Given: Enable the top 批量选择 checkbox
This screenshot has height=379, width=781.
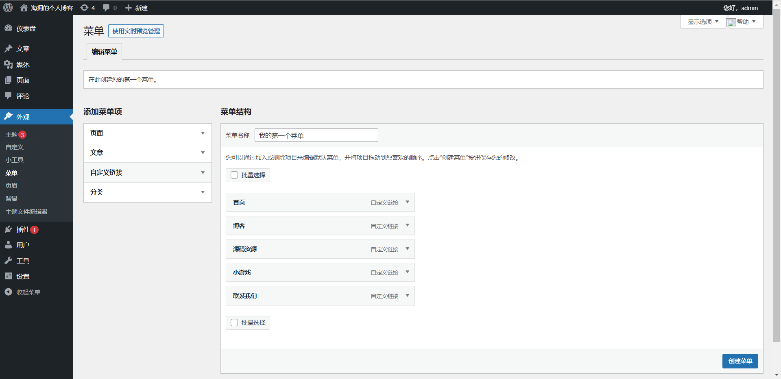Looking at the screenshot, I should click(x=234, y=175).
